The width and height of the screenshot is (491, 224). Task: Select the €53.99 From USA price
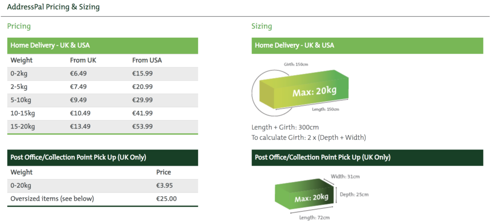(142, 127)
